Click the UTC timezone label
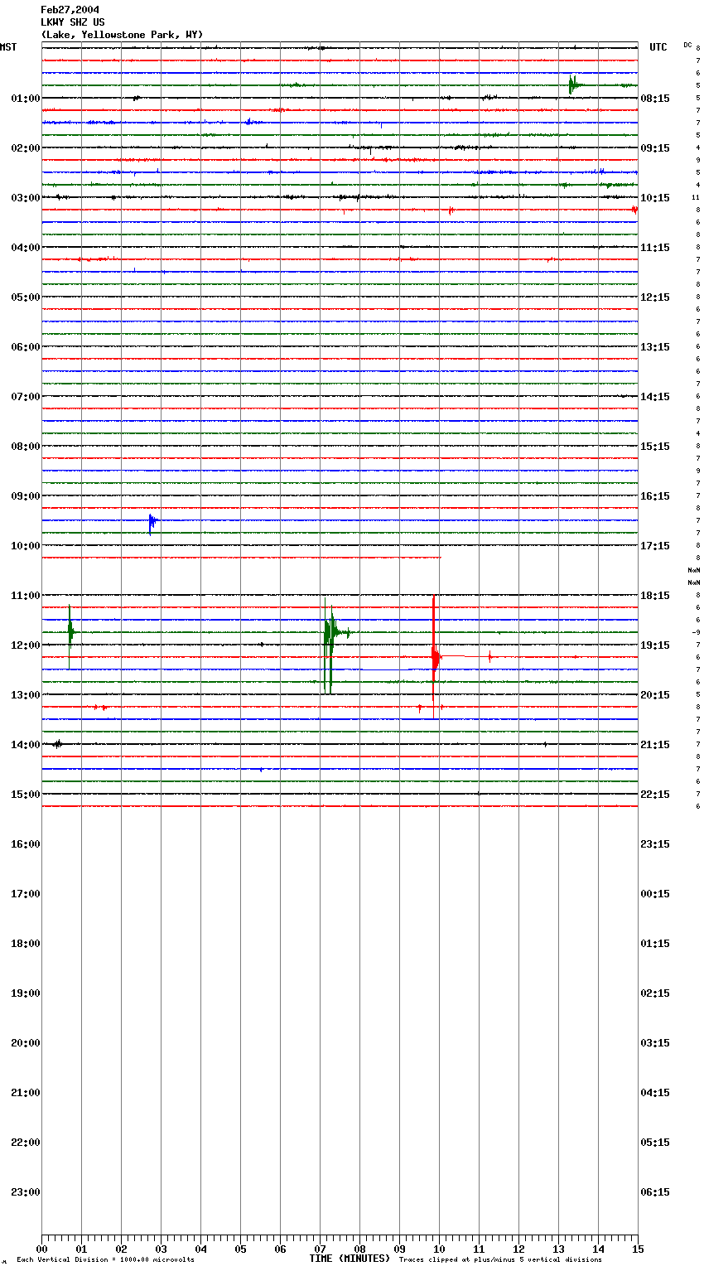Screen dimensions: 704x1271 (658, 47)
